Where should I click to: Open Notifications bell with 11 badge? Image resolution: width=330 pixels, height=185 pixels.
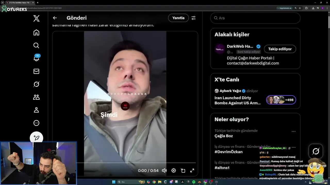click(x=36, y=58)
